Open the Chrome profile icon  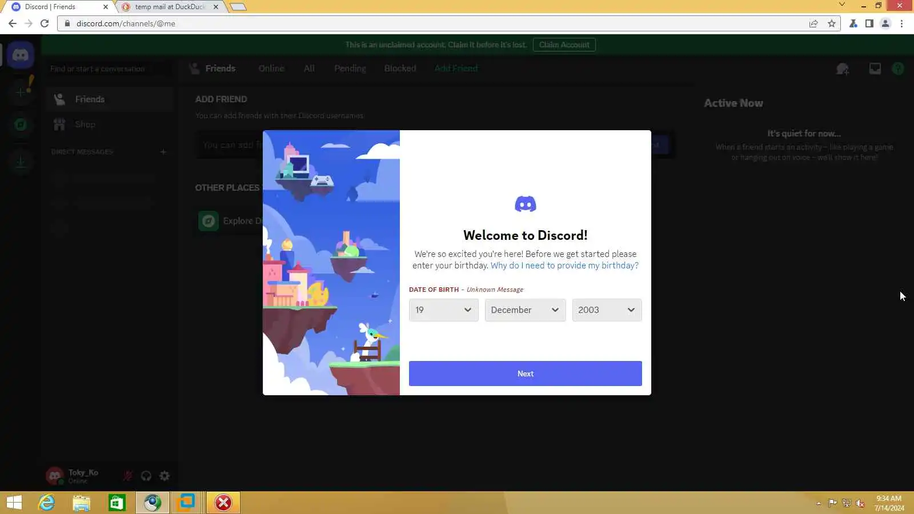(x=885, y=23)
